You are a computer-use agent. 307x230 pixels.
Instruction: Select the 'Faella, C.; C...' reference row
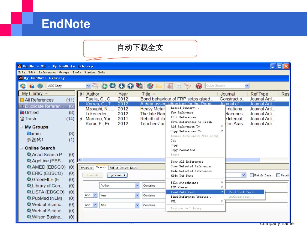[184, 99]
